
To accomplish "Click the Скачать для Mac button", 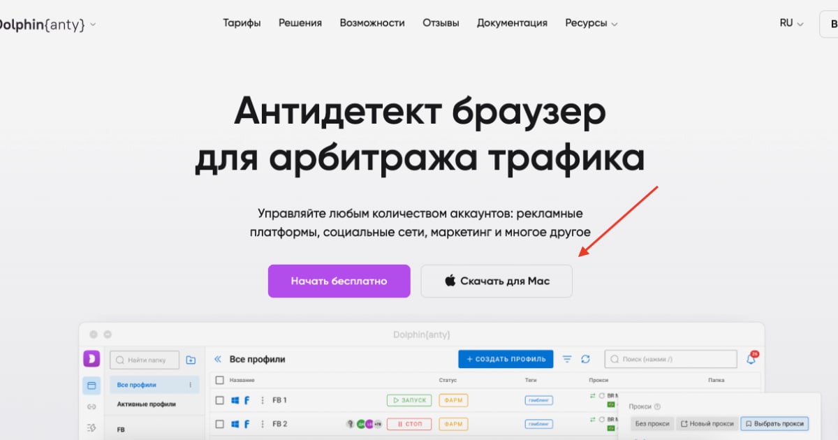I will point(497,281).
